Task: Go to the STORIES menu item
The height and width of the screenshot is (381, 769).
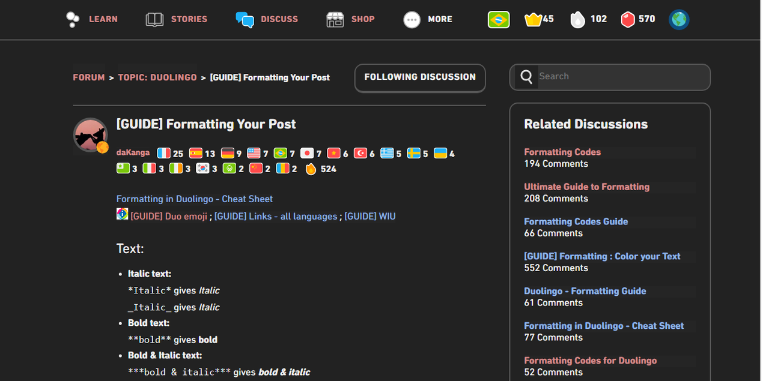Action: (189, 19)
